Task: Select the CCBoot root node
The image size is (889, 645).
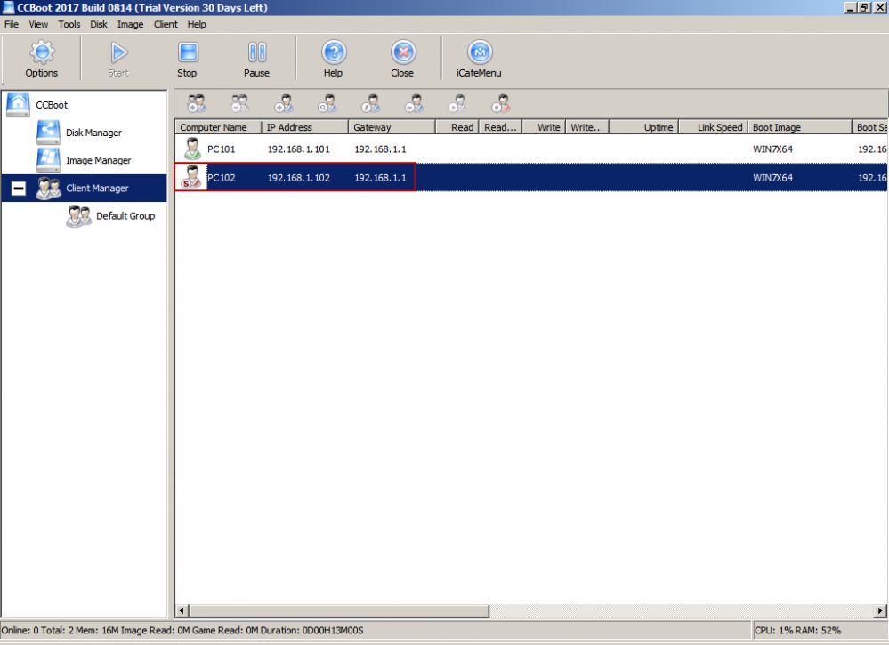Action: [x=51, y=105]
